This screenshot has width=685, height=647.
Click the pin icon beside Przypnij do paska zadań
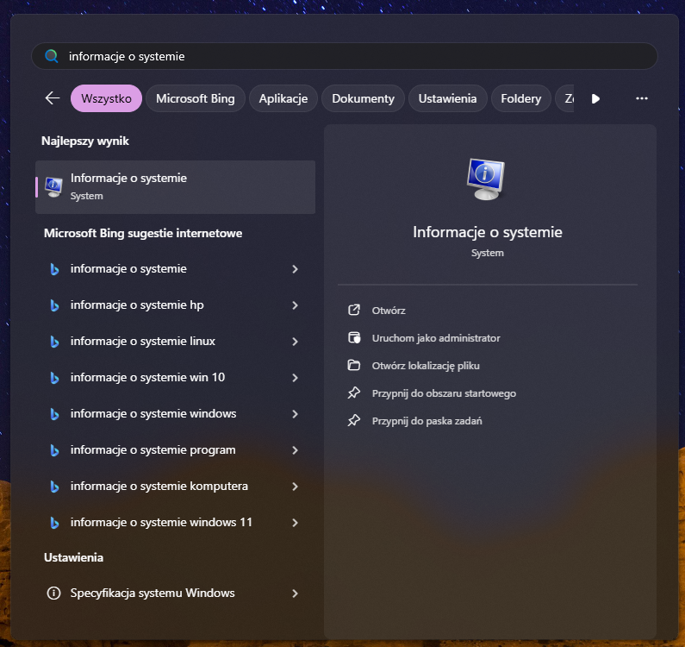click(x=354, y=420)
